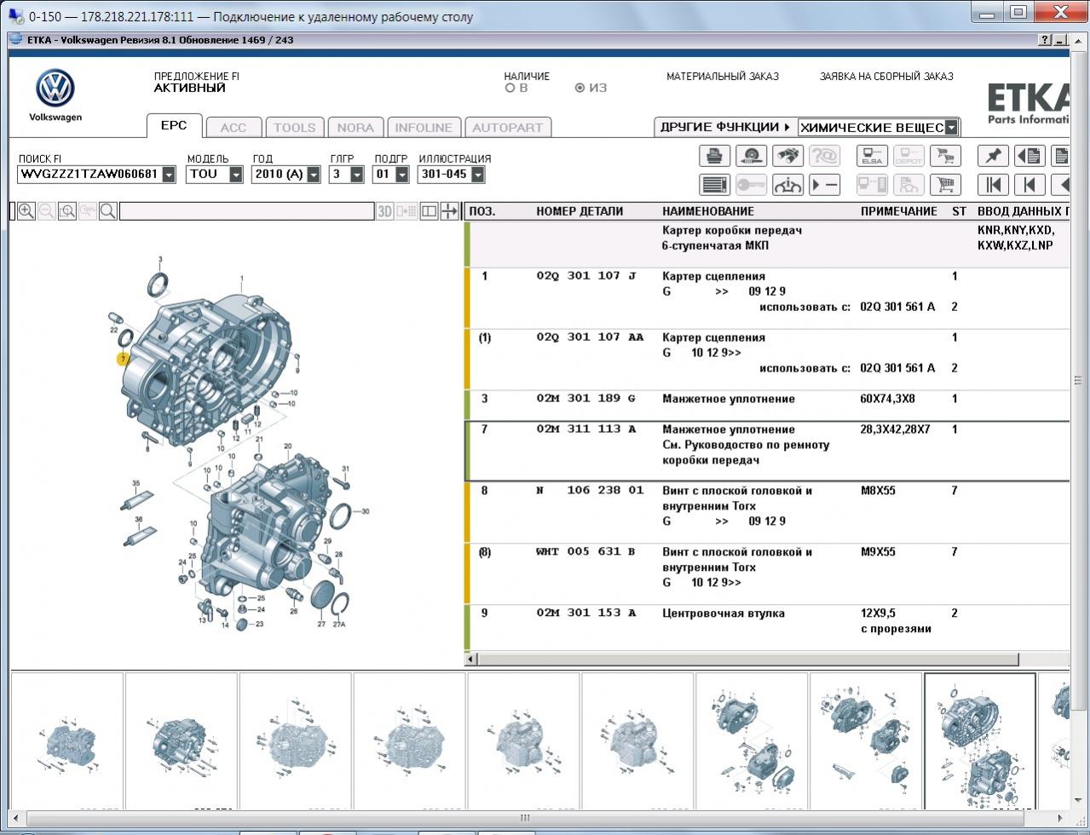The width and height of the screenshot is (1090, 835).
Task: Click the printer icon in the toolbar
Action: coord(715,156)
